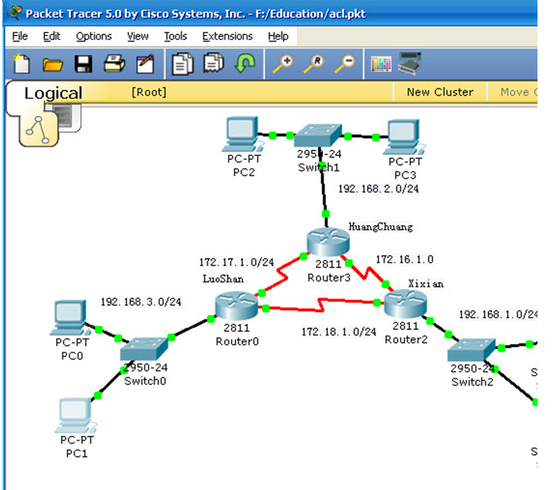
Task: Click the Paste icon in toolbar
Action: tap(214, 63)
